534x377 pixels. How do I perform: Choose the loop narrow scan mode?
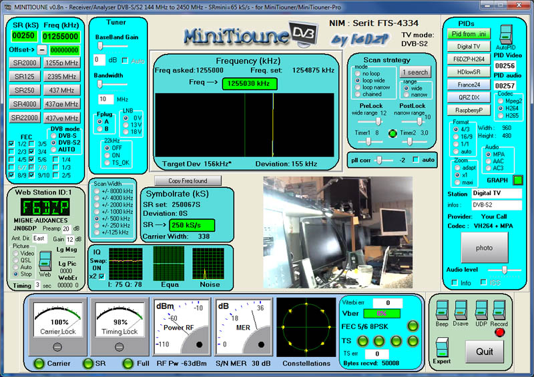[358, 87]
